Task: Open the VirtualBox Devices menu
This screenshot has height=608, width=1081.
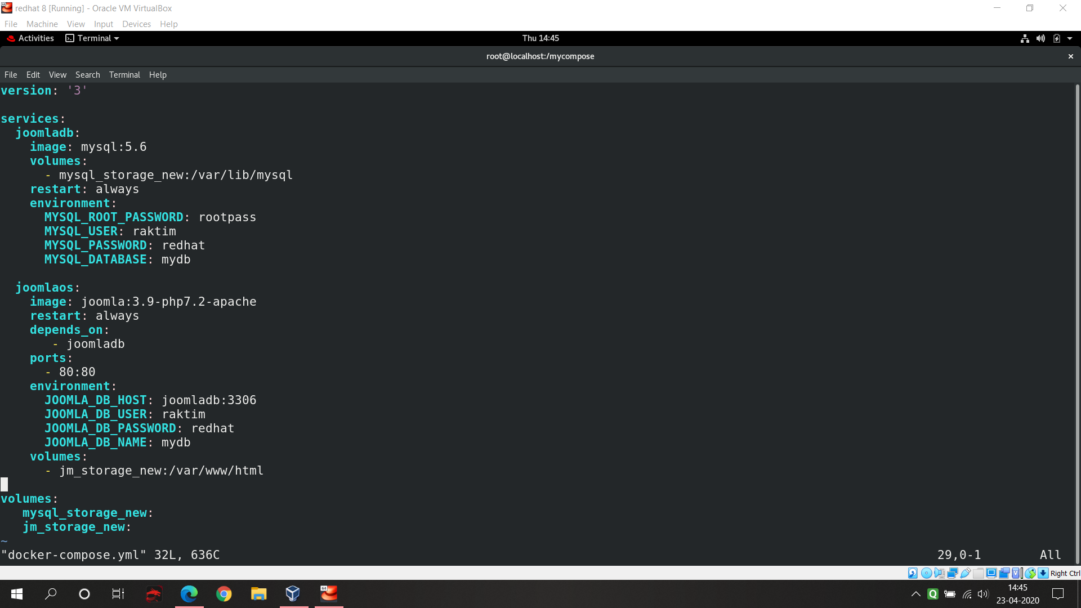Action: [x=136, y=24]
